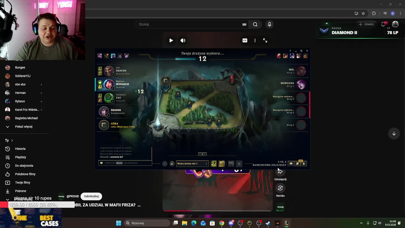Edit the rune page with pencil icon
The width and height of the screenshot is (405, 228).
172,164
